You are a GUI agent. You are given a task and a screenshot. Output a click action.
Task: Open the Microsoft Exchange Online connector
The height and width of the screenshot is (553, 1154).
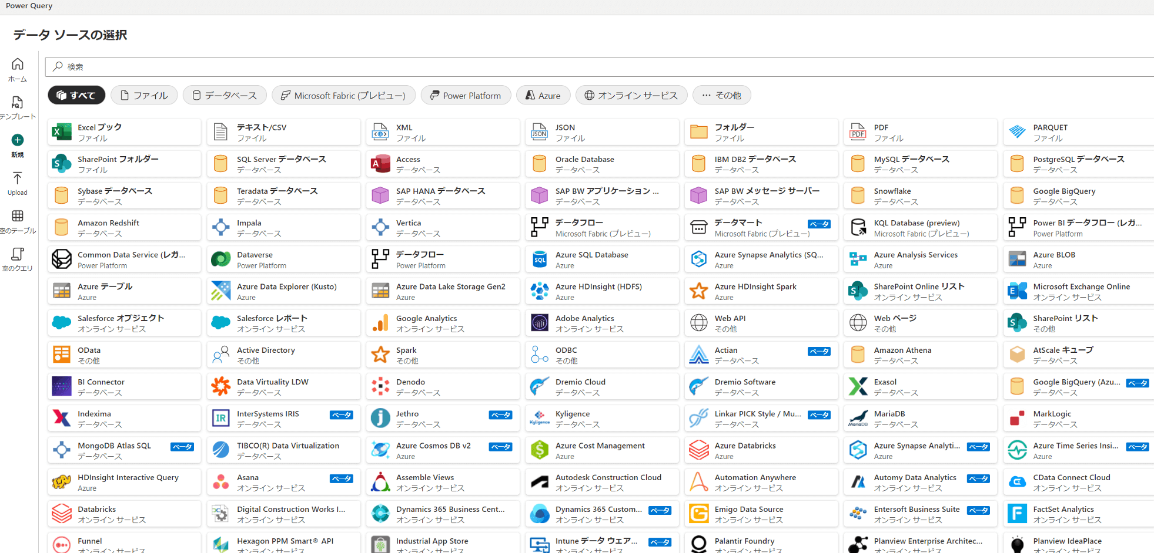[x=1079, y=291]
